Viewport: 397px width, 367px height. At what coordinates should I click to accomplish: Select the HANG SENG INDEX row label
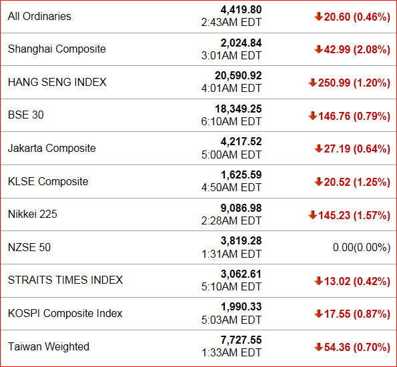coord(57,82)
